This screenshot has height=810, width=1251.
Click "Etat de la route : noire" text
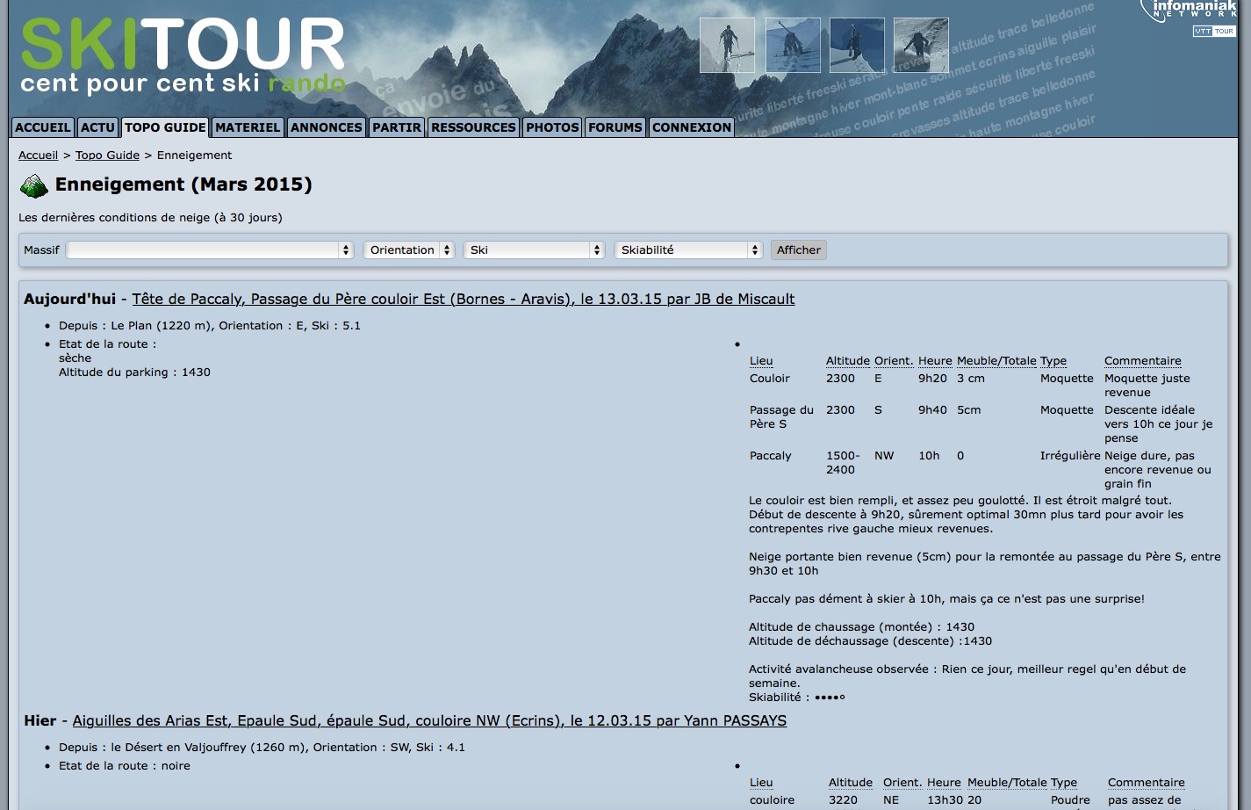point(125,766)
